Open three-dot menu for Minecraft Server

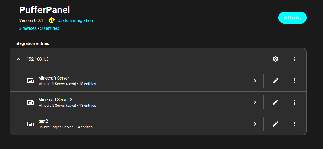[294, 81]
